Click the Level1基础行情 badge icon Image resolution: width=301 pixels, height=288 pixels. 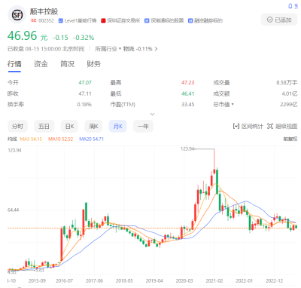tap(61, 20)
